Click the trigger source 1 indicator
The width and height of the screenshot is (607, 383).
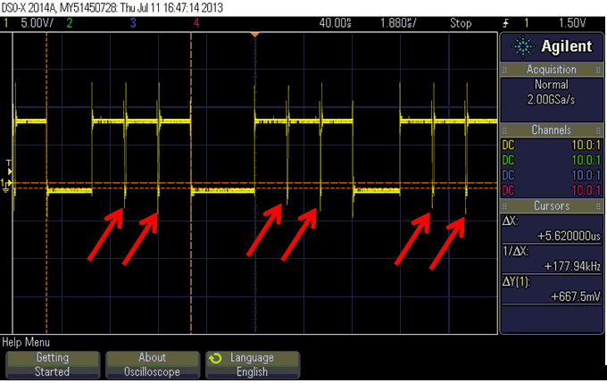tap(526, 23)
